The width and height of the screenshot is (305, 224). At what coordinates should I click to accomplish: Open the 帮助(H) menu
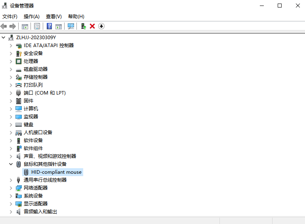pyautogui.click(x=76, y=16)
